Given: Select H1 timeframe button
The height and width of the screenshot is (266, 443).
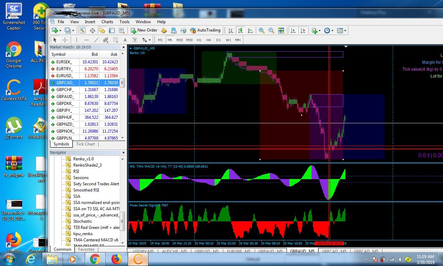Looking at the screenshot, I should 199,40.
